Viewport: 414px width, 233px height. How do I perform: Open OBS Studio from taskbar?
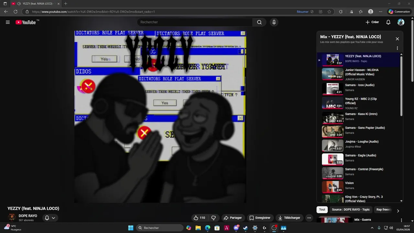[274, 228]
